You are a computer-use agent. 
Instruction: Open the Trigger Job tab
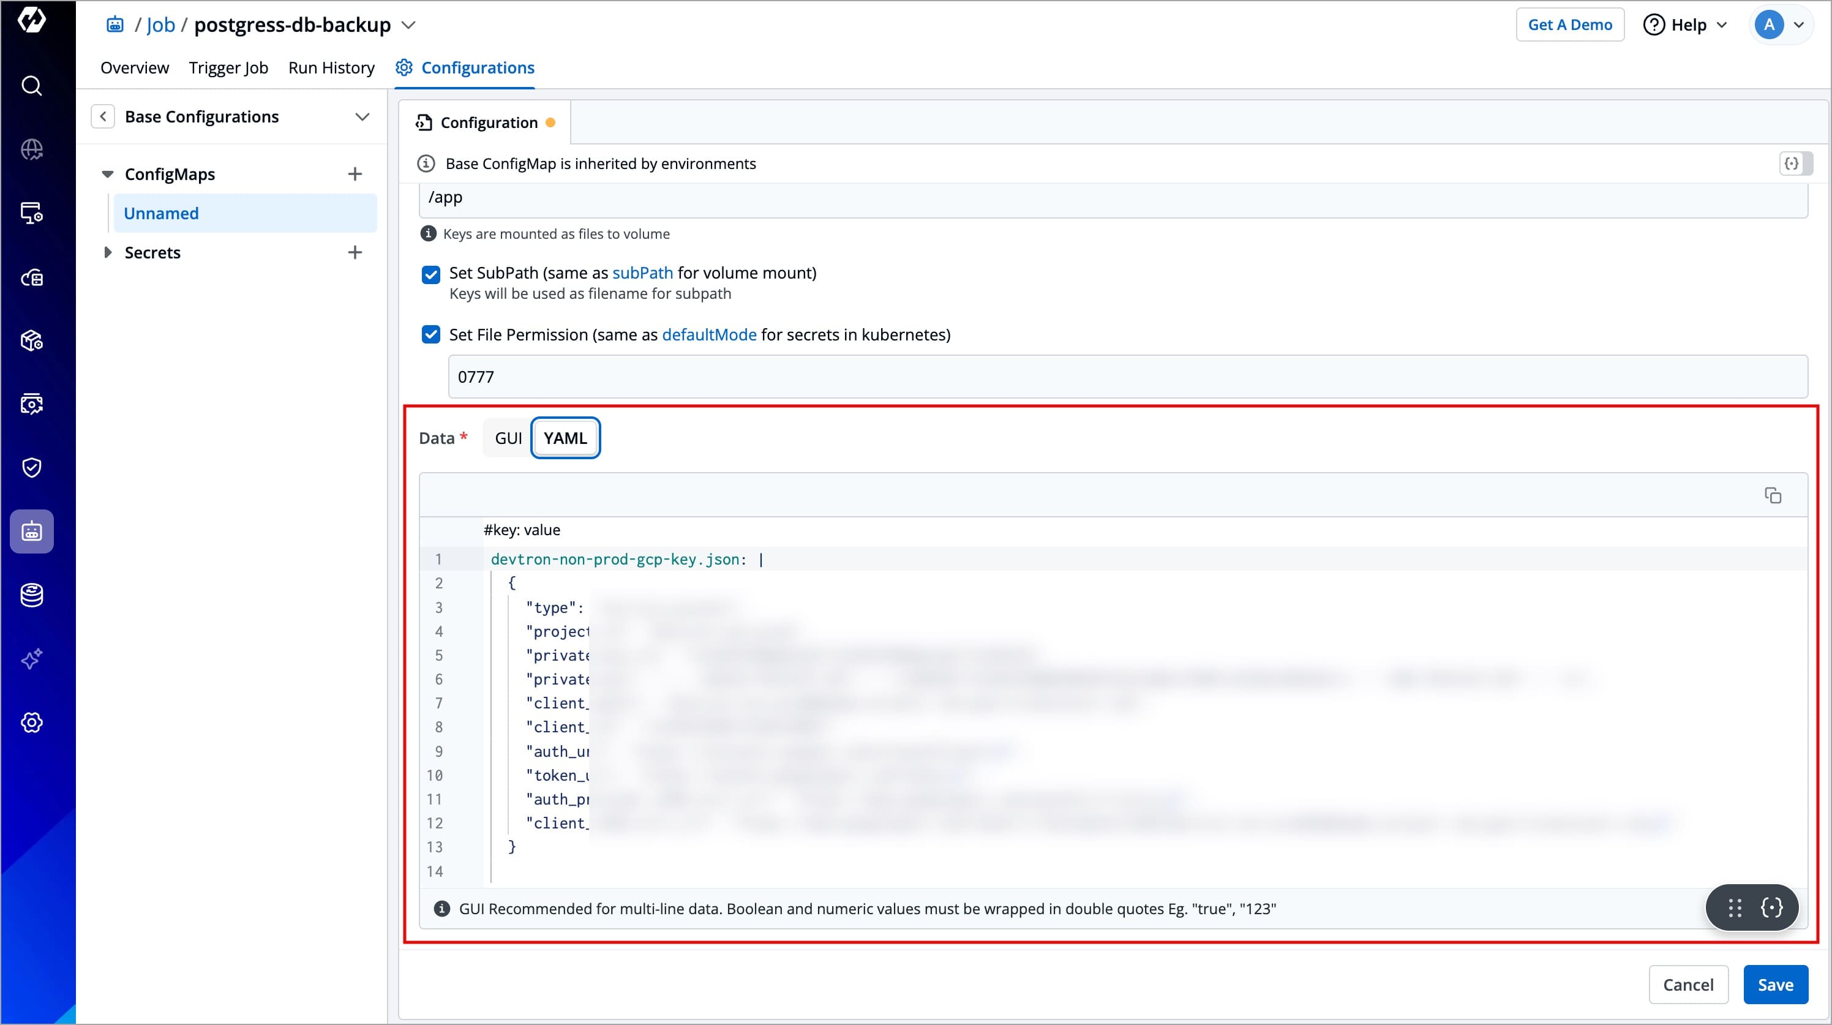pyautogui.click(x=228, y=67)
